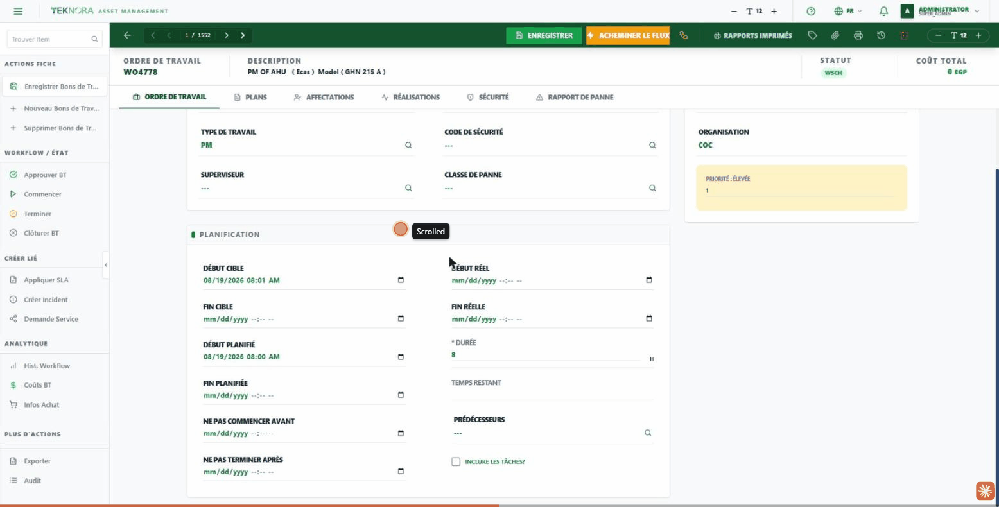This screenshot has width=999, height=507.
Task: Expand the Administrator account menu
Action: (941, 11)
